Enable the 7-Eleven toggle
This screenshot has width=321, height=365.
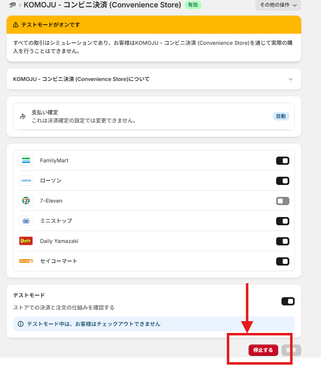point(283,201)
